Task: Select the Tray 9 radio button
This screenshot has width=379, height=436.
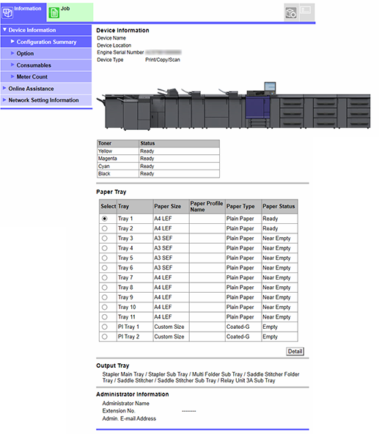Action: click(x=104, y=297)
